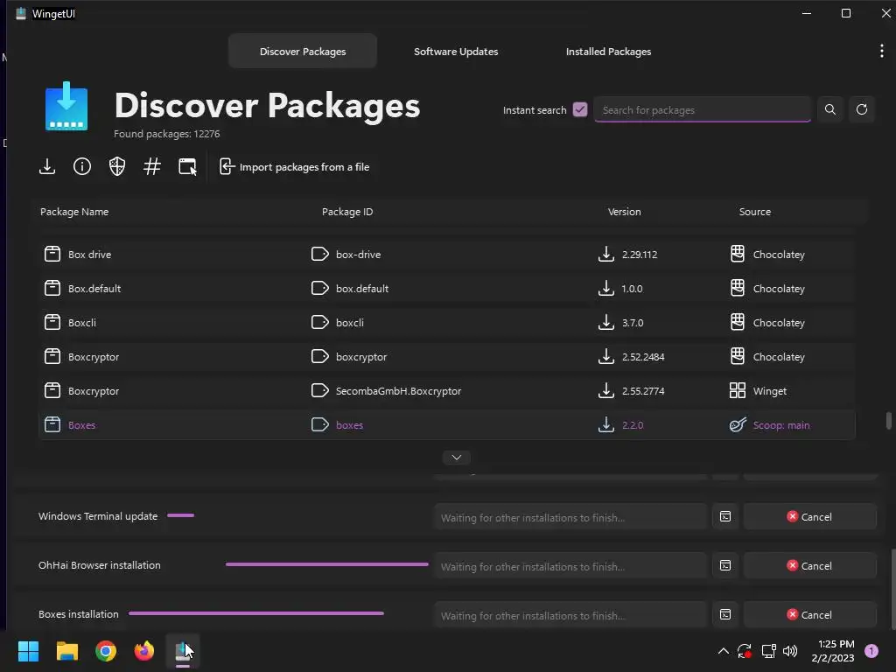Click the install package download icon in toolbar
This screenshot has width=896, height=672.
point(47,167)
